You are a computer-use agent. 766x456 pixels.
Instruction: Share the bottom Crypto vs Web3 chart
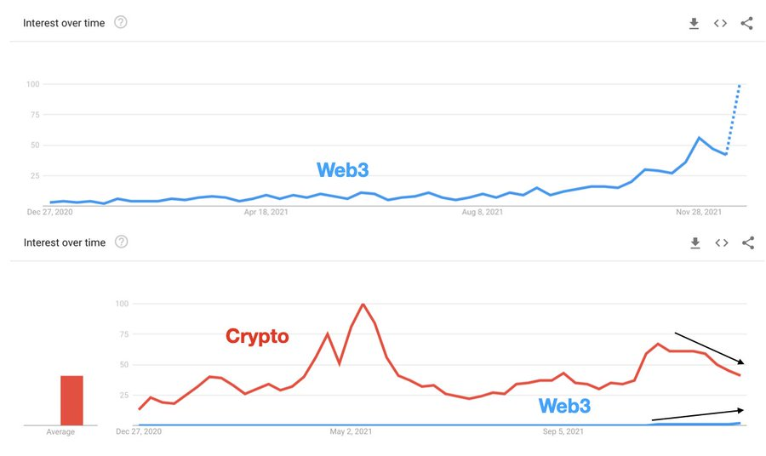tap(748, 242)
